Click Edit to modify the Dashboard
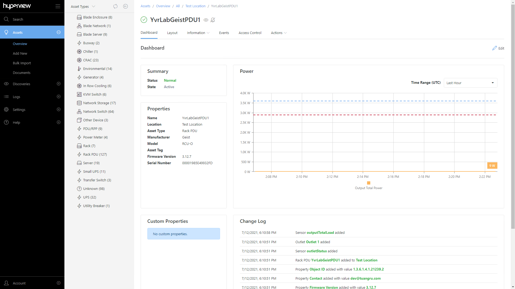Image resolution: width=515 pixels, height=289 pixels. [x=498, y=48]
